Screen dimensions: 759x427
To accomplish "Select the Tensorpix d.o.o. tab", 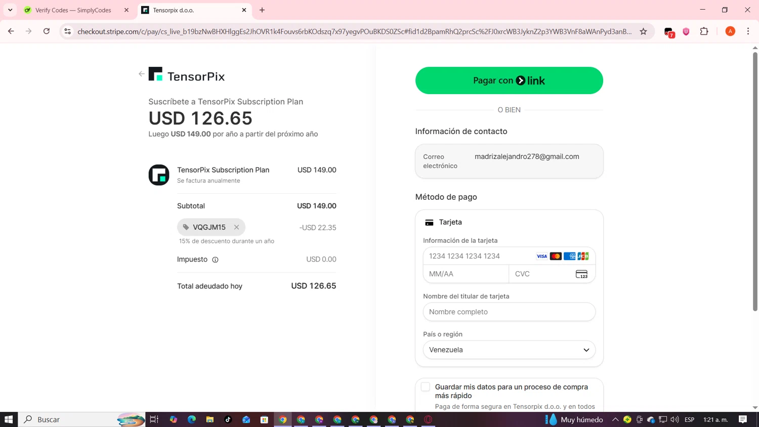I will pos(195,10).
